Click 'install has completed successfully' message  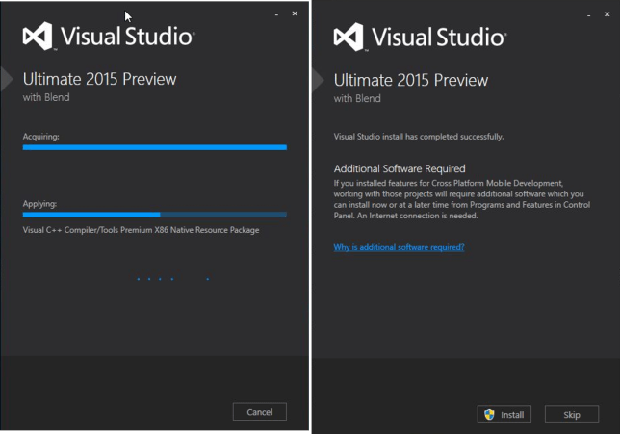tap(419, 137)
